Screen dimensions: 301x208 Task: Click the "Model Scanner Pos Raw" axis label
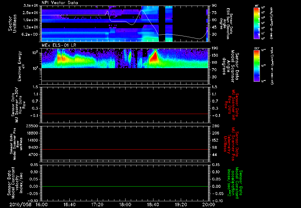(16, 144)
